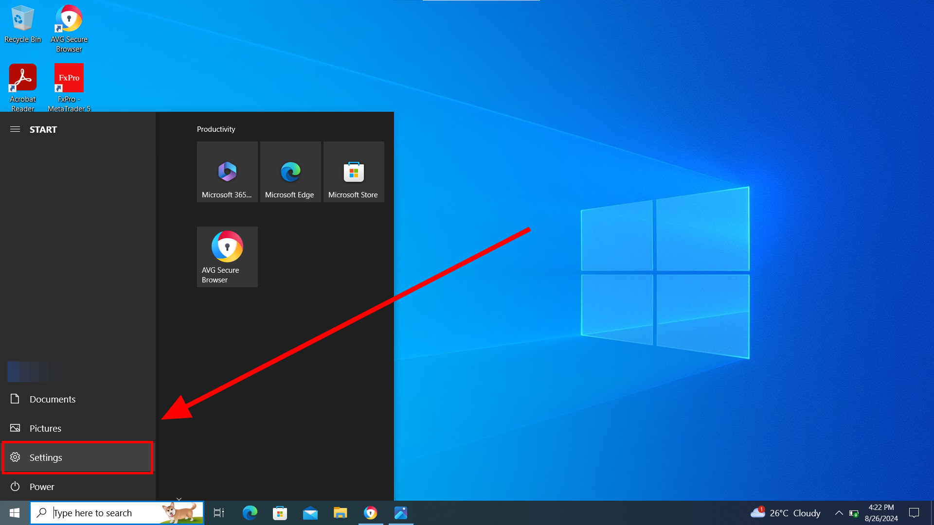Viewport: 934px width, 525px height.
Task: Launch the Microsoft 365 tile
Action: 227,172
